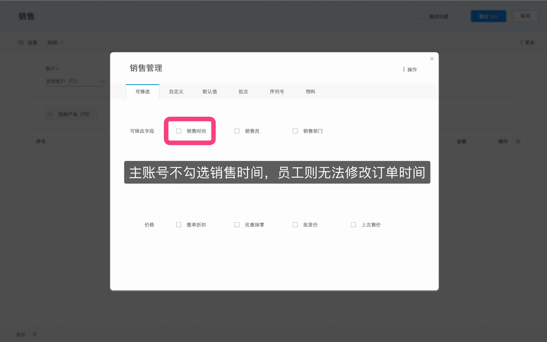The height and width of the screenshot is (342, 547).
Task: Switch to the 自定义 tab
Action: [x=176, y=92]
